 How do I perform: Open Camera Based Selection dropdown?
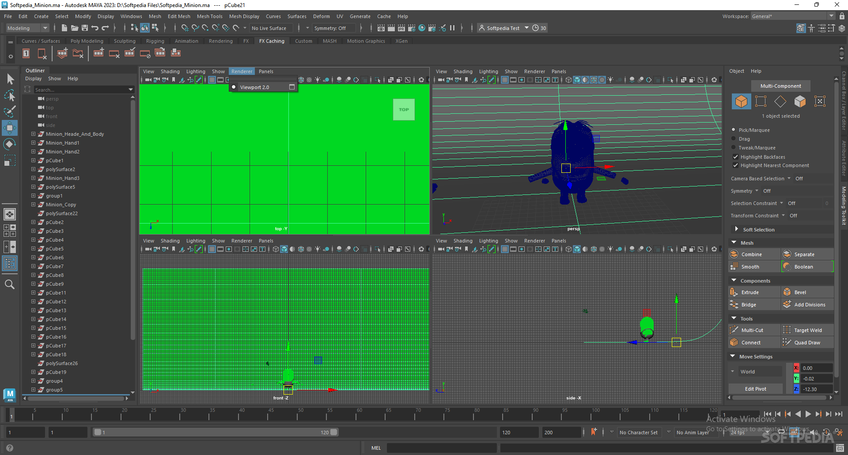pos(789,179)
